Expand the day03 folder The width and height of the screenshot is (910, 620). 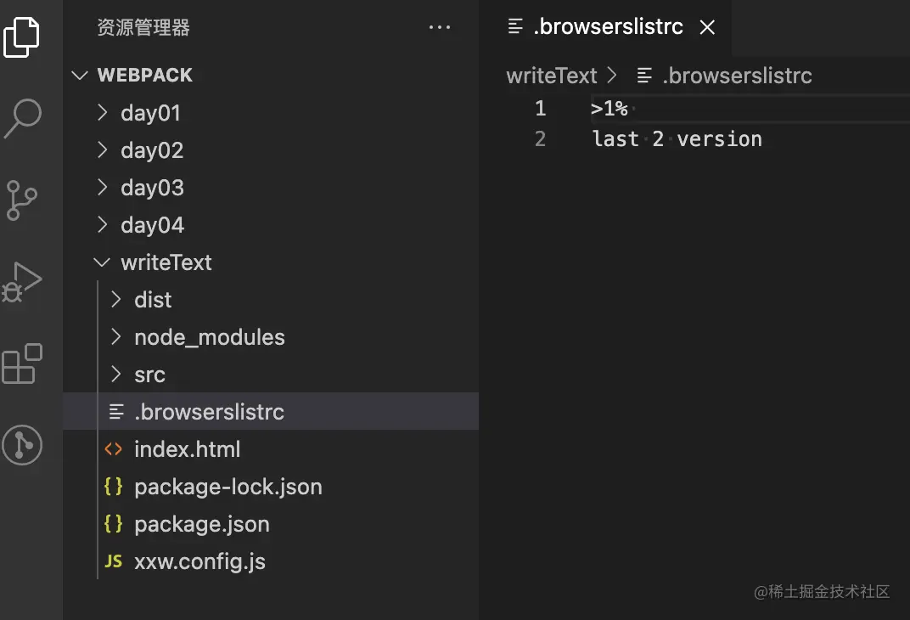tap(153, 188)
